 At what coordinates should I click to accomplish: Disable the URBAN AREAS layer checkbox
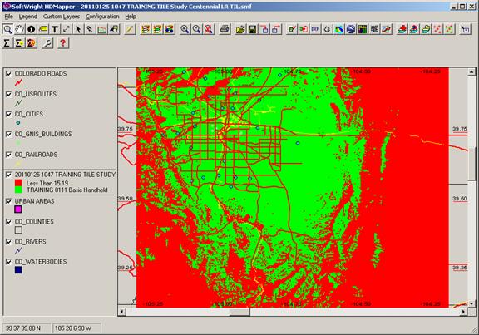point(9,201)
